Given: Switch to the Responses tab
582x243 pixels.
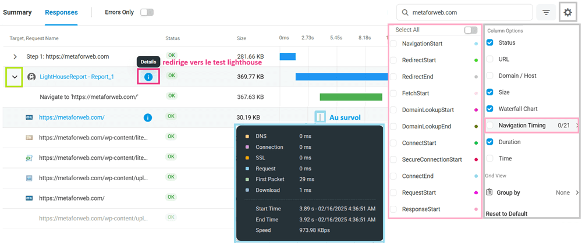Looking at the screenshot, I should point(61,12).
